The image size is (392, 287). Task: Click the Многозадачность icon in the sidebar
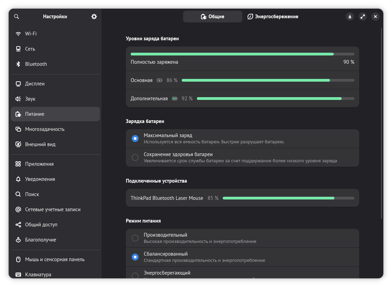[x=18, y=129]
